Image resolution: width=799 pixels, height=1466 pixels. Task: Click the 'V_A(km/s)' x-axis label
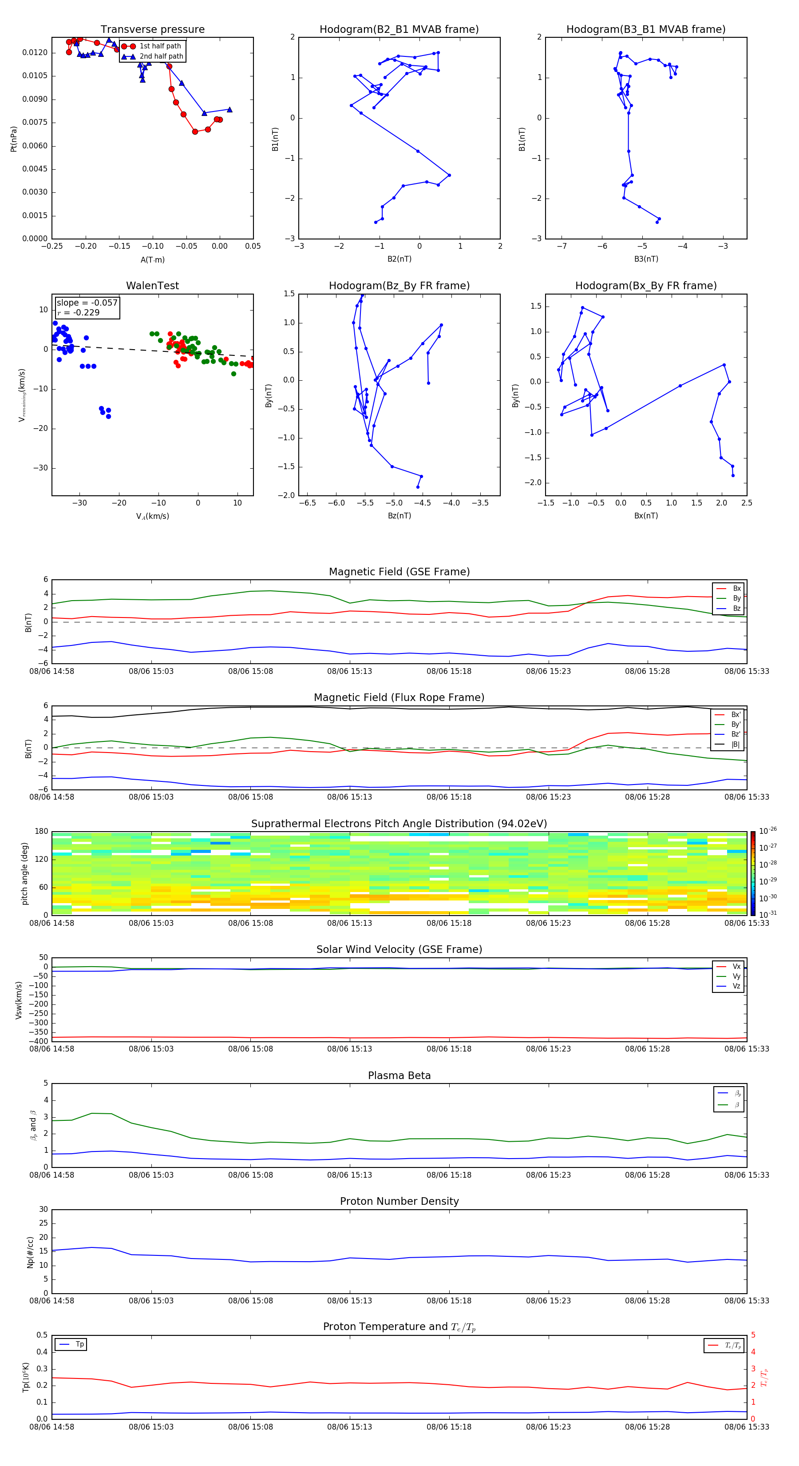tap(152, 516)
